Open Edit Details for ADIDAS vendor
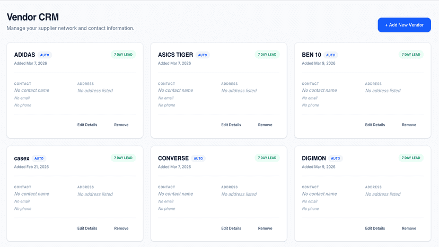 (87, 125)
